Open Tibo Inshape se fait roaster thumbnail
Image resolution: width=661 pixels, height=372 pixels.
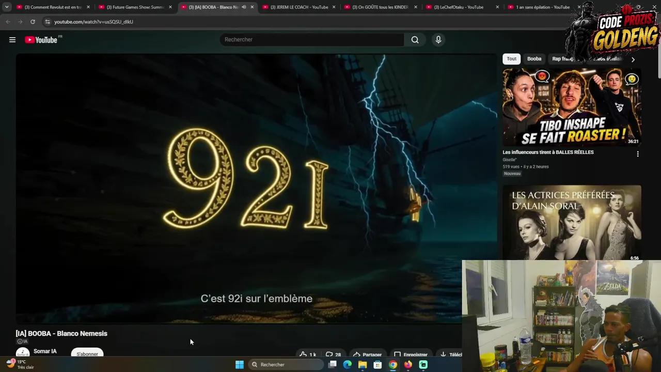click(x=572, y=107)
